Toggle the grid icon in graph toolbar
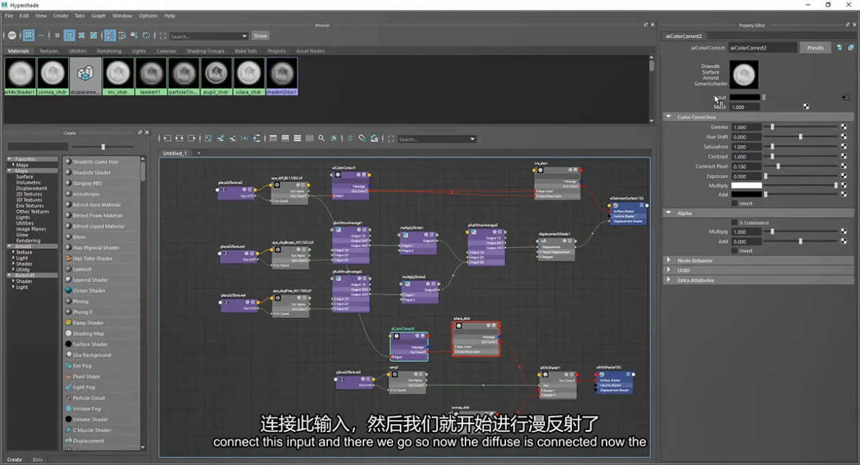Screen dimensions: 860x465 pos(350,138)
